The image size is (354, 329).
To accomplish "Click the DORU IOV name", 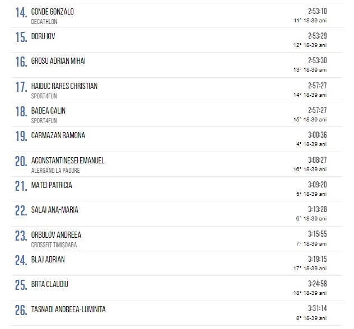I will (43, 36).
